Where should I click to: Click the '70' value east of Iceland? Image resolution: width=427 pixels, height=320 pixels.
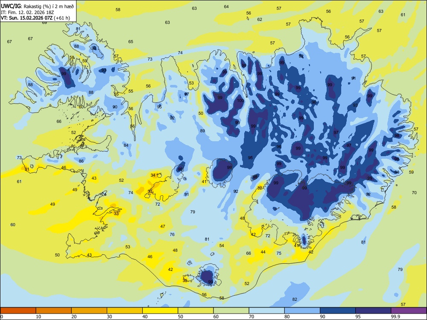414,193
